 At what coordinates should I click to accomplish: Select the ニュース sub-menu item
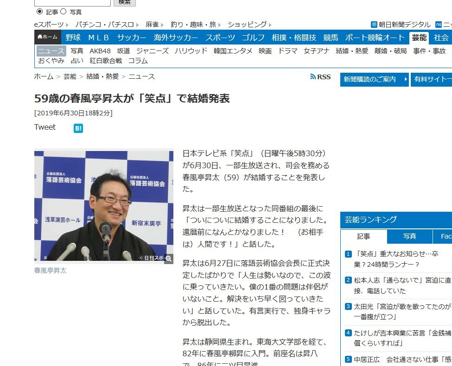click(51, 51)
